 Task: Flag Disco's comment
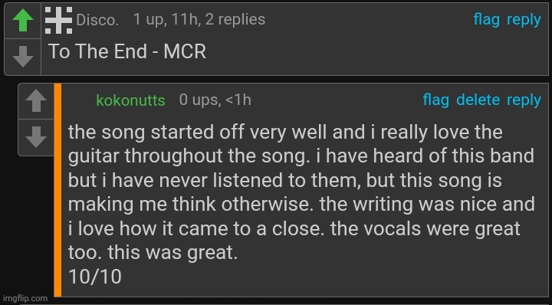[486, 20]
